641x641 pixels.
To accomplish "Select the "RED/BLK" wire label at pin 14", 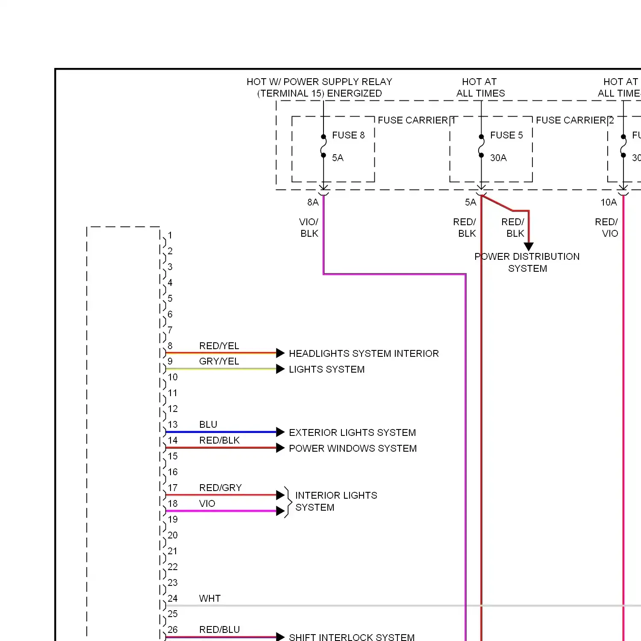I will pyautogui.click(x=219, y=440).
